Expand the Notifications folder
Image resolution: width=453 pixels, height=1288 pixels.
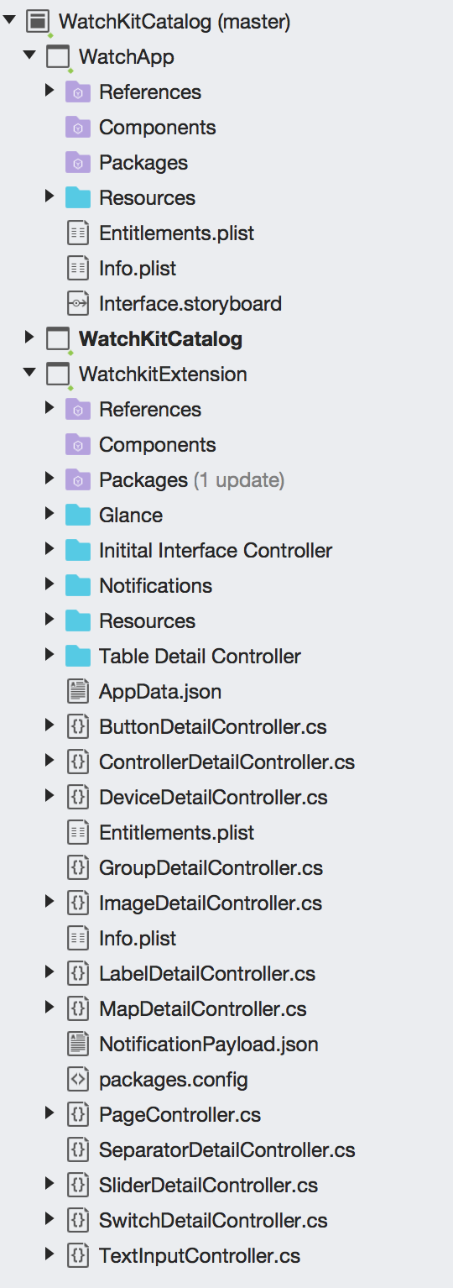coord(50,585)
